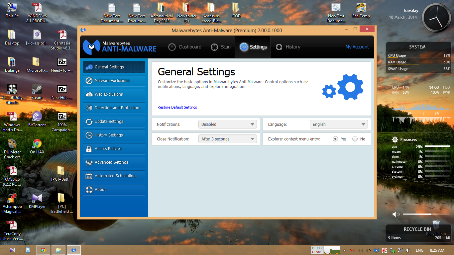Click the COD folder on desktop
This screenshot has height=255, width=454.
(x=236, y=10)
